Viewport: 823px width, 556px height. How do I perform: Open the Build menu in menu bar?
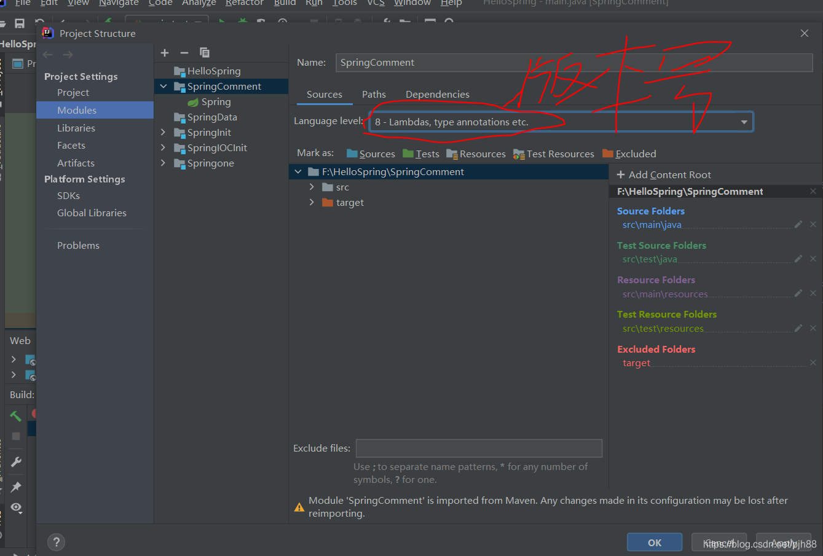[285, 3]
